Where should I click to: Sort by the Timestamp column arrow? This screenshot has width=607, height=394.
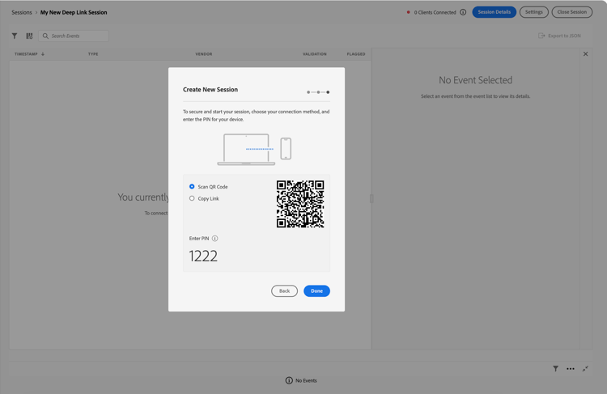[x=43, y=53]
